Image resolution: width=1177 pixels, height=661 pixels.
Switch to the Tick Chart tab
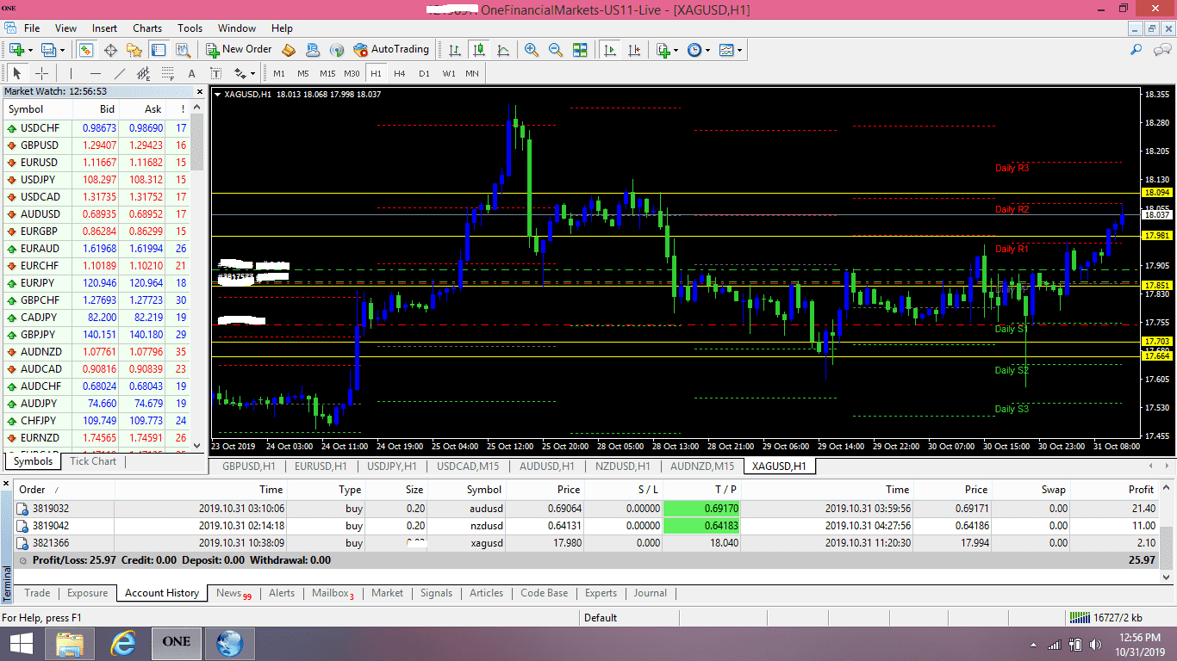pos(93,461)
